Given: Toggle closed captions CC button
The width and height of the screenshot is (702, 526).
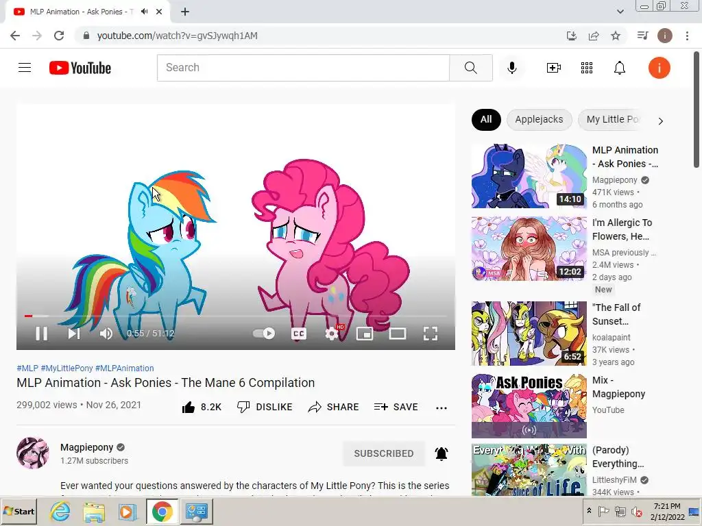Looking at the screenshot, I should pos(299,334).
